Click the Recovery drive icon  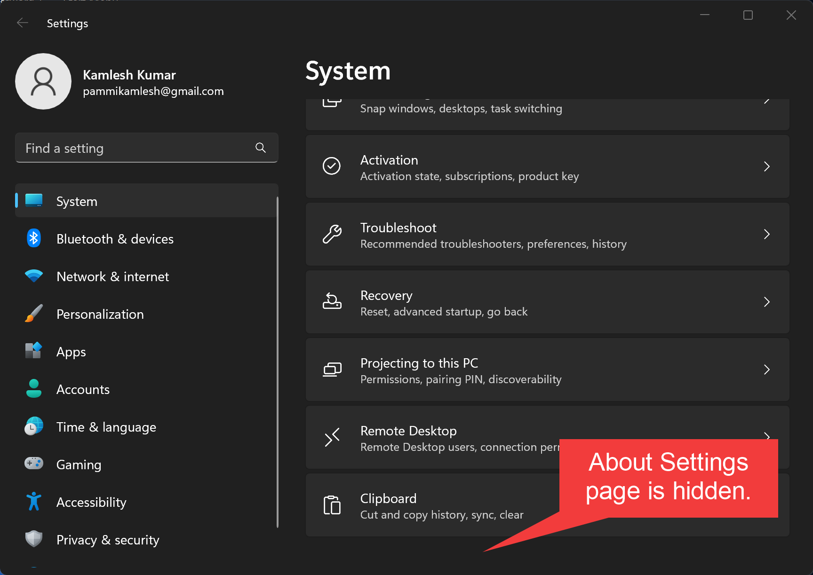click(x=332, y=301)
